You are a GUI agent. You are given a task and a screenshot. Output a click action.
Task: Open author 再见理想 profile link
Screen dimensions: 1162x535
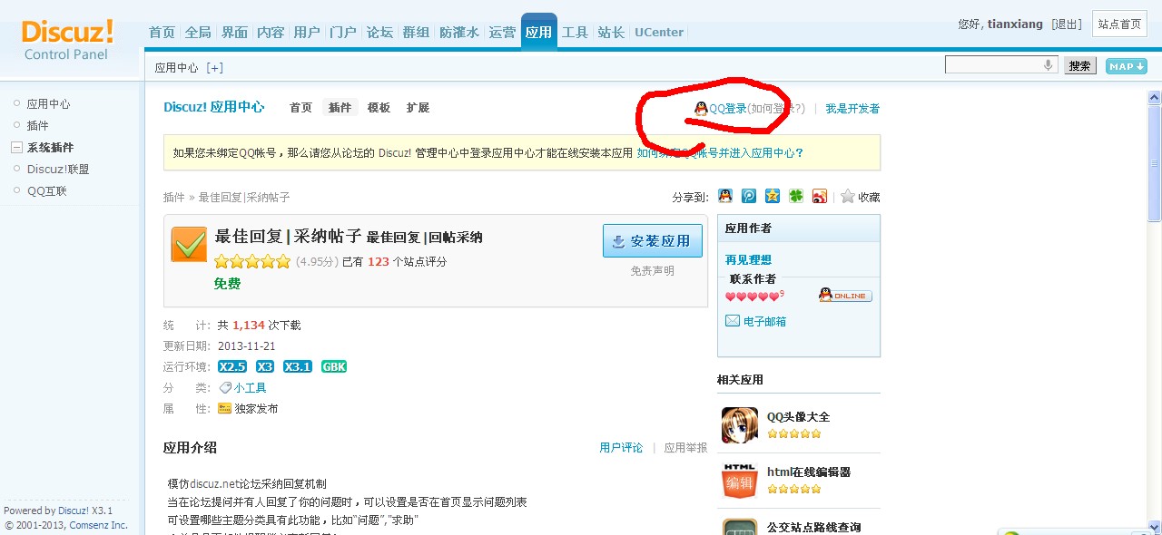[748, 259]
